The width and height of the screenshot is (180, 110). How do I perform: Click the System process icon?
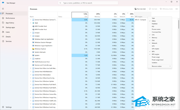tap(33, 55)
